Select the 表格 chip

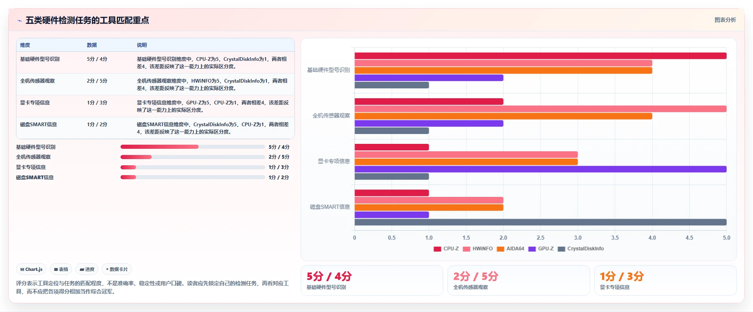tap(61, 269)
